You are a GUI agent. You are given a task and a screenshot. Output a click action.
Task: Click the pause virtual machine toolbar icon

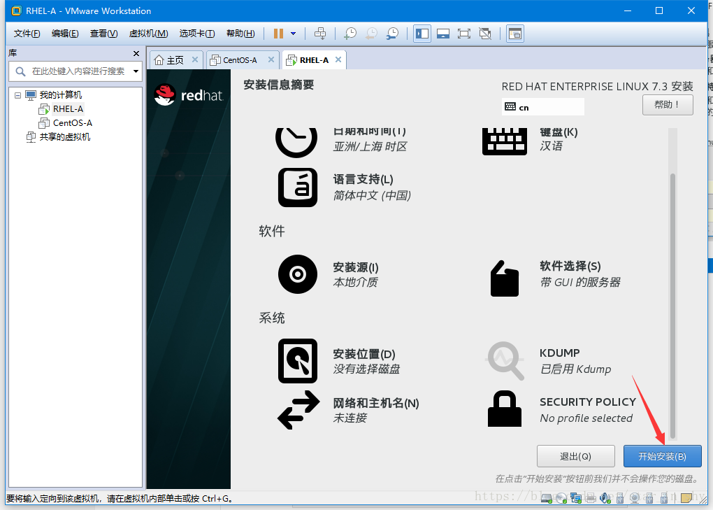coord(278,34)
